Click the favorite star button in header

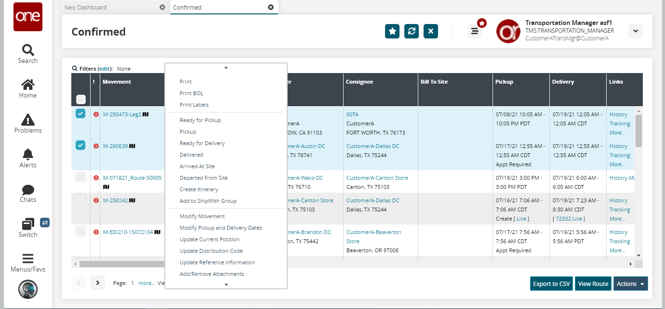(392, 31)
